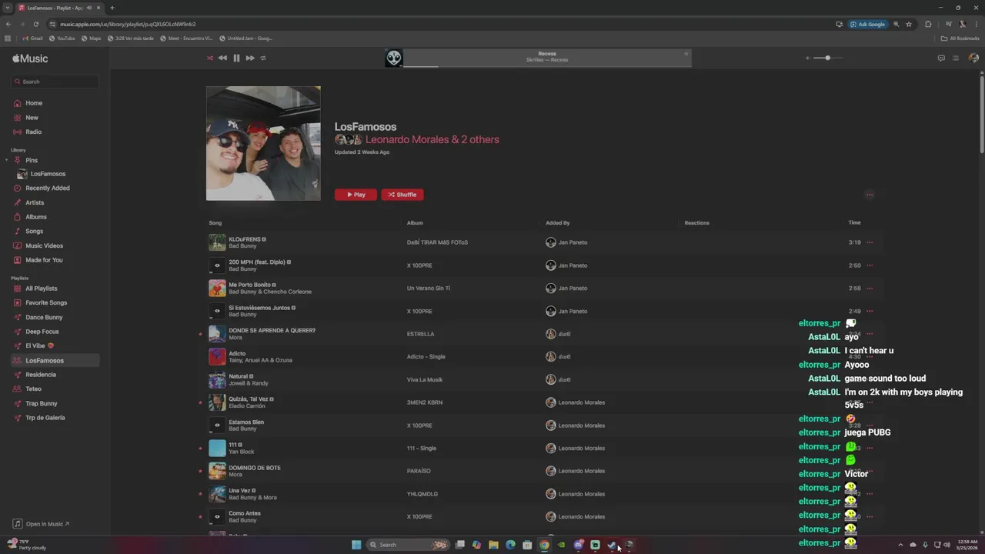The width and height of the screenshot is (985, 554).
Task: Open more options for Si Estuviésemos Juntos
Action: click(x=870, y=311)
